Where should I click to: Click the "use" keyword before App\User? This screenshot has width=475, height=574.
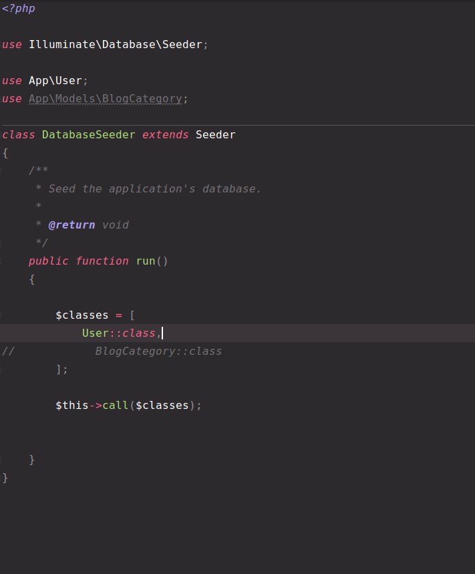tap(12, 81)
